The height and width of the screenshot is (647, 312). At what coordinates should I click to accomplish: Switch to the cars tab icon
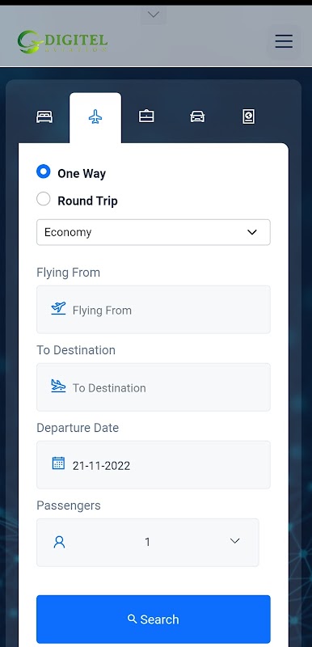coord(197,116)
